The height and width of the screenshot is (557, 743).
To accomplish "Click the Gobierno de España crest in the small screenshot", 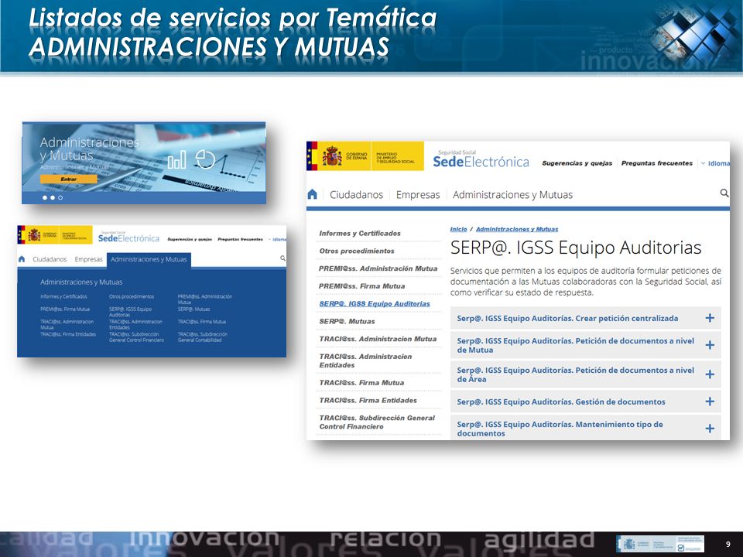I will (x=34, y=234).
